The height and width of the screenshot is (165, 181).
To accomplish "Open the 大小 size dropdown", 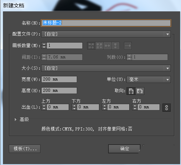I will pos(106,68).
